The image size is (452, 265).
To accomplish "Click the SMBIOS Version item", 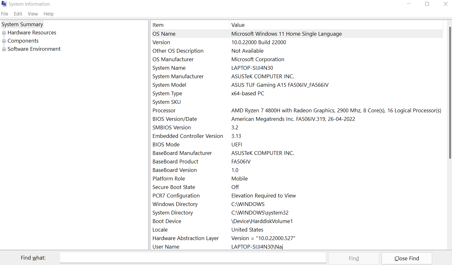I will pos(172,127).
